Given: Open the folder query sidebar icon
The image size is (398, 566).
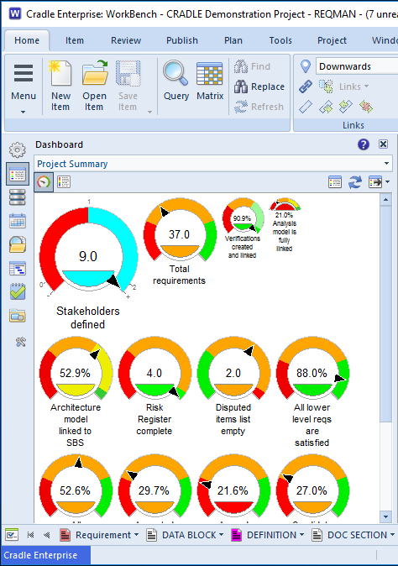Looking at the screenshot, I should coord(18,244).
